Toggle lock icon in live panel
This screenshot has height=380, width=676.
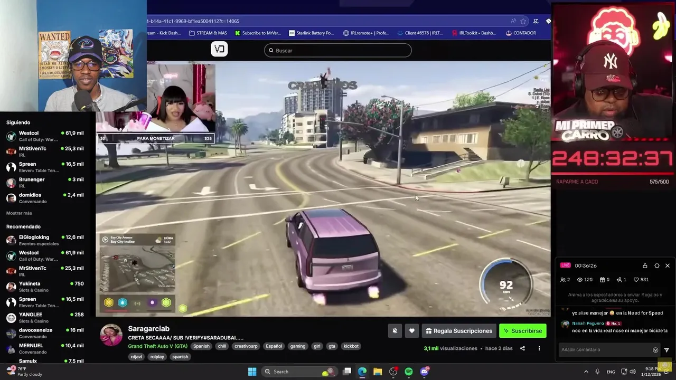point(645,265)
